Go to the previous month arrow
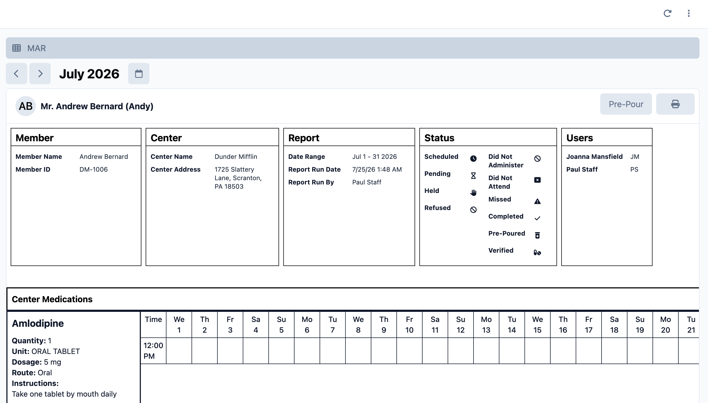Screen dimensions: 708x403 (x=17, y=74)
